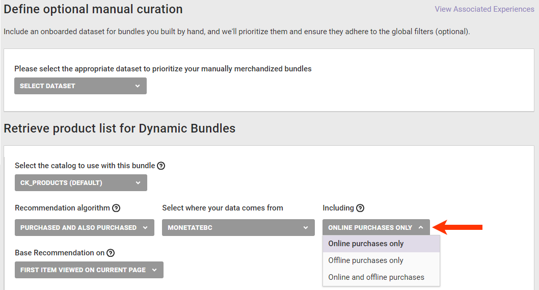539x290 pixels.
Task: Click help icon beside catalog selection label
Action: [161, 166]
